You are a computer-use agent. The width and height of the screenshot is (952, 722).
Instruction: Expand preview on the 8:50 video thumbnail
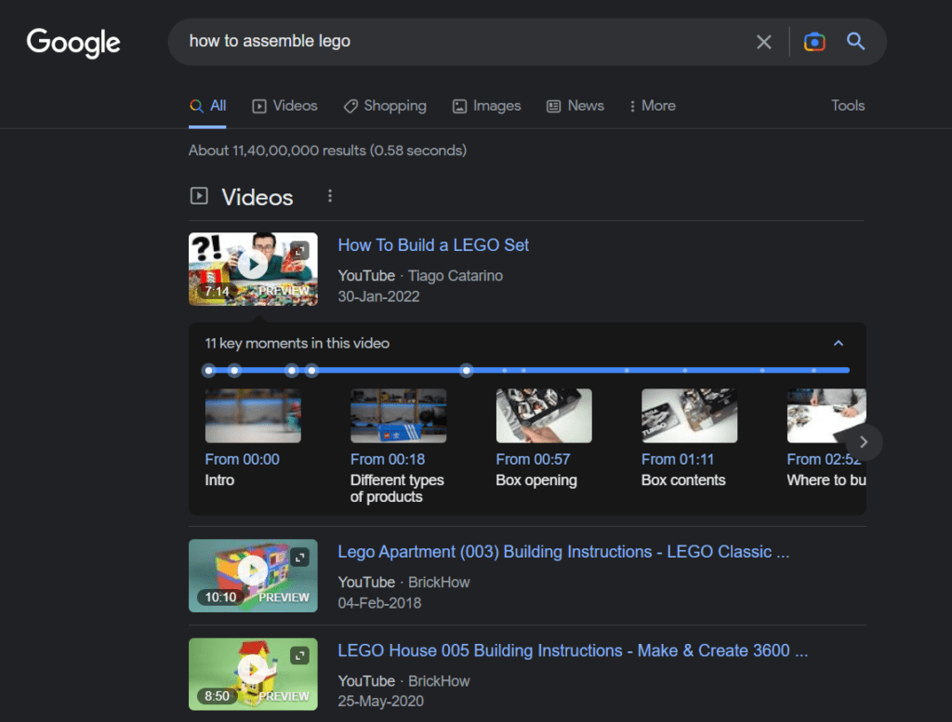[x=299, y=655]
